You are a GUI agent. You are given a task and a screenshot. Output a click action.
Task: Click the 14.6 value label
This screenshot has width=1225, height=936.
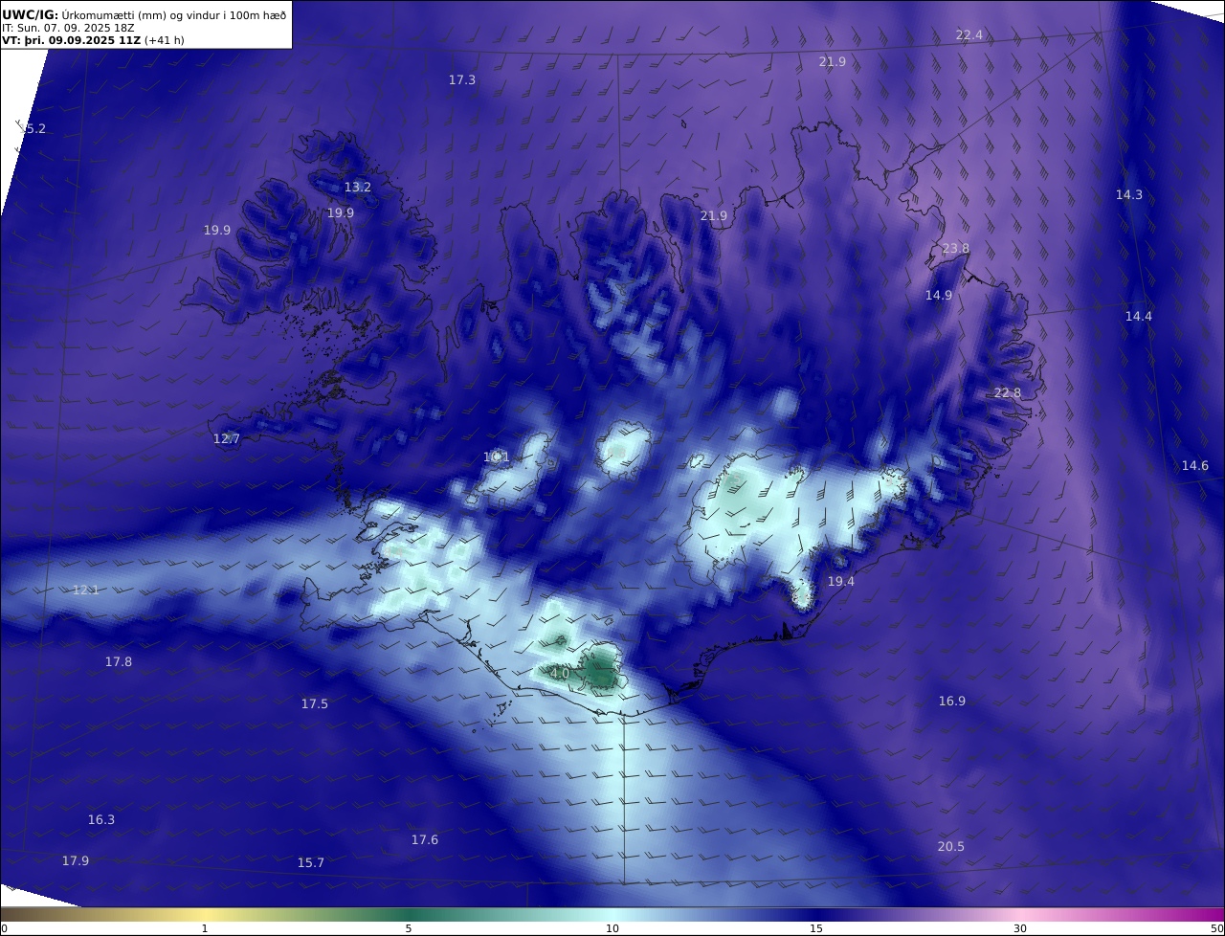(x=1195, y=466)
